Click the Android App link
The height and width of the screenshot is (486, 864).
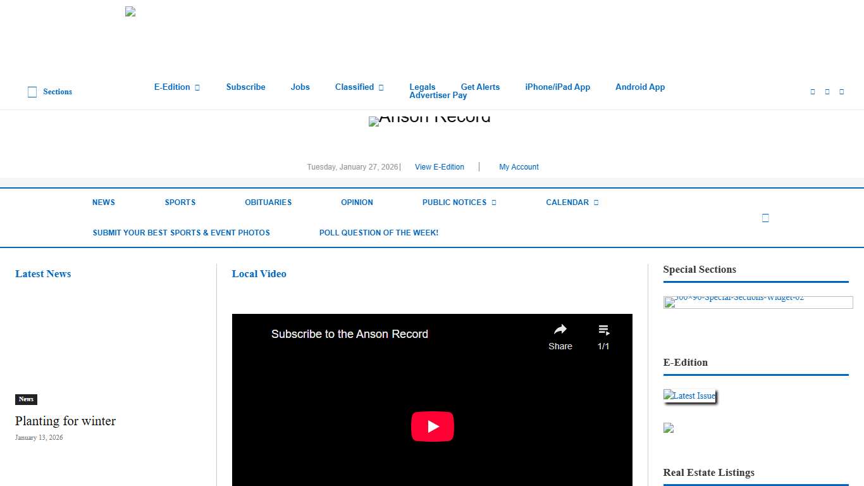click(x=639, y=87)
